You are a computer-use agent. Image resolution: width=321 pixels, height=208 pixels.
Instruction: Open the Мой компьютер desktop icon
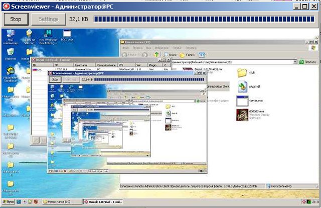click(x=11, y=37)
